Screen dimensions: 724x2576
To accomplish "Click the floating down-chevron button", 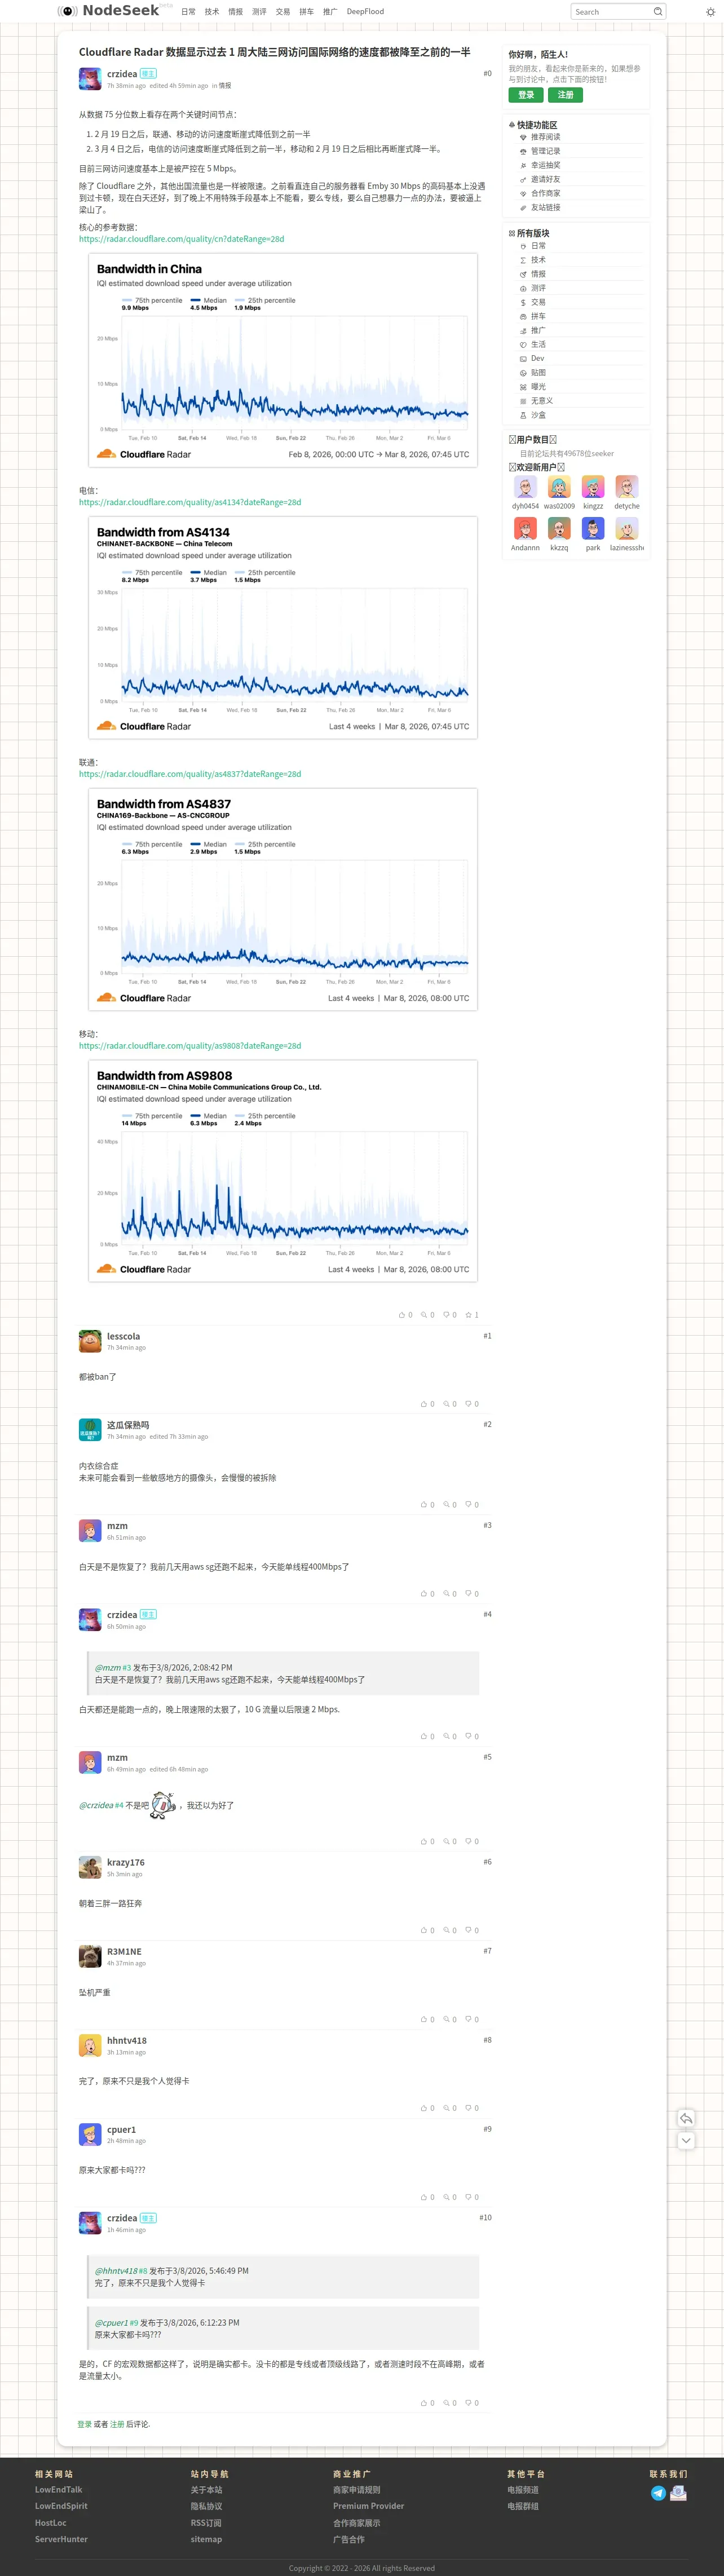I will (686, 2140).
